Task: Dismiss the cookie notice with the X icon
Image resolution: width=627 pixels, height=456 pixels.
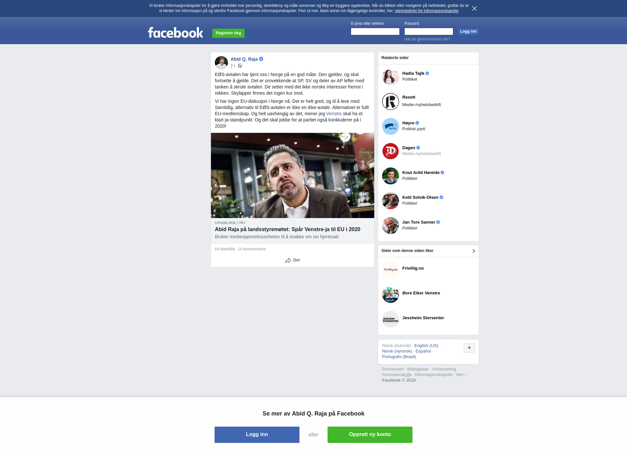Action: point(474,8)
